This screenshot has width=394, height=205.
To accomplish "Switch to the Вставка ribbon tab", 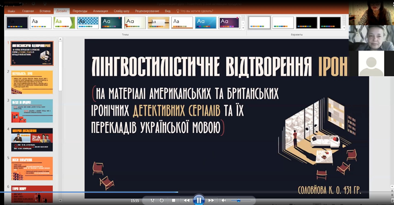I will click(45, 11).
